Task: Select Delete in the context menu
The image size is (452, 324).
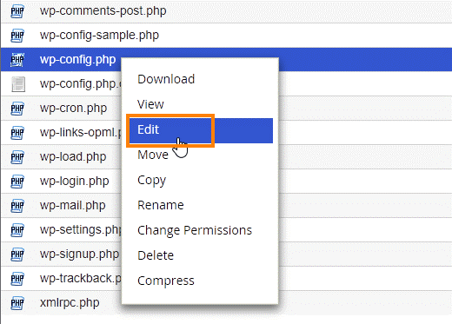Action: (156, 255)
